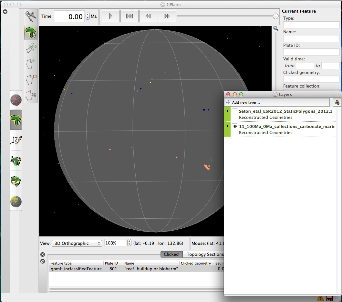Choose the Insert Vertex tool
The height and width of the screenshot is (302, 342).
31,63
